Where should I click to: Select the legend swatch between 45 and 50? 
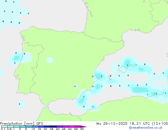[x=78, y=127]
